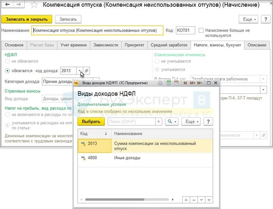Switch to the Зависимости tab
The width and height of the screenshot is (273, 209).
click(106, 45)
